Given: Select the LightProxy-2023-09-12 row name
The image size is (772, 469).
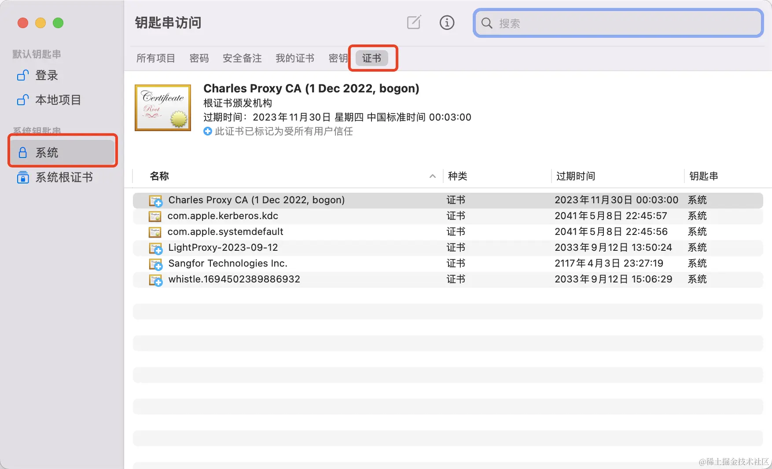Looking at the screenshot, I should 223,247.
